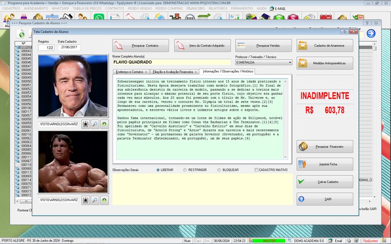
Task: Click the Nome Completo Aluno field
Action: click(172, 62)
